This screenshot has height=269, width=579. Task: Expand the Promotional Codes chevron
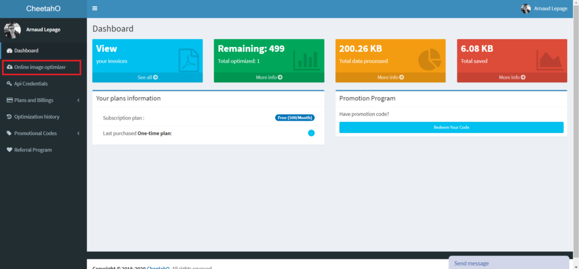(x=78, y=134)
